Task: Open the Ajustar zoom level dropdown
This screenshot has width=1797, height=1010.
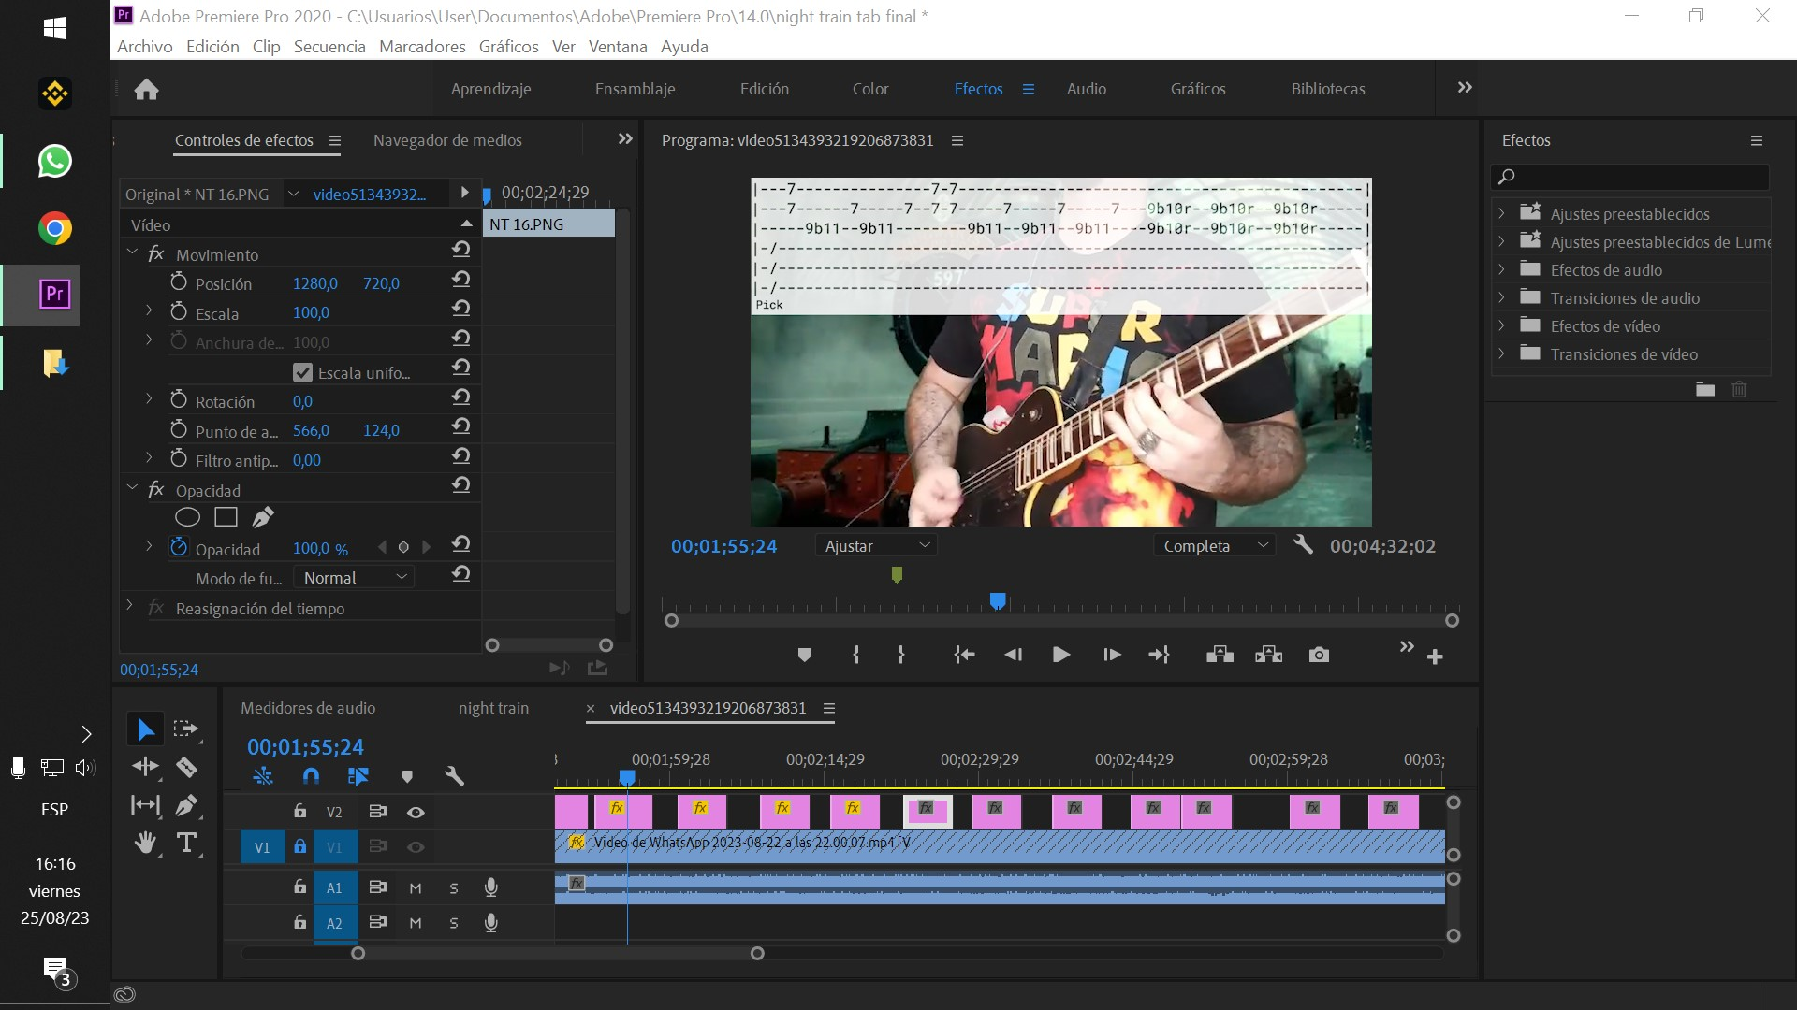Action: [x=875, y=545]
